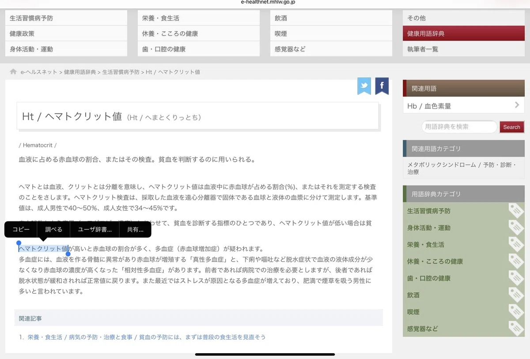Open sidebar category 歯・口腔の健康
This screenshot has height=359, width=530.
point(429,278)
